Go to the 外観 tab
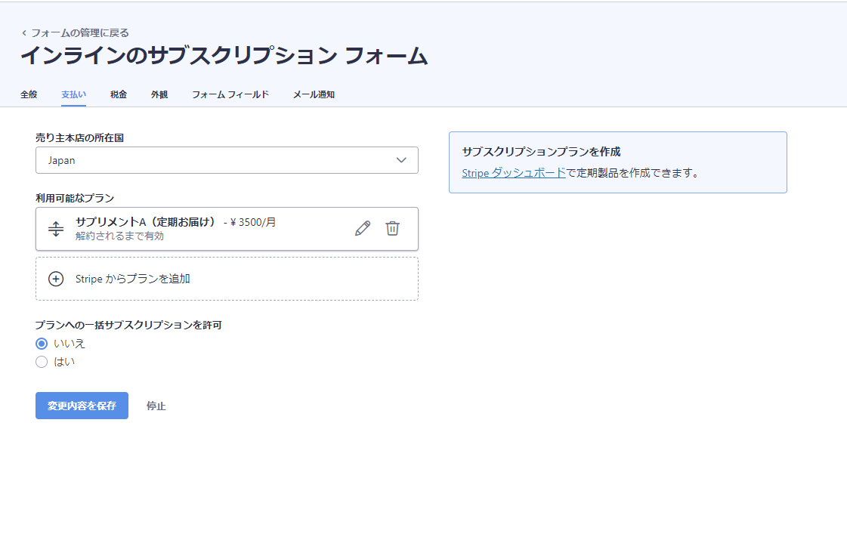 pyautogui.click(x=159, y=94)
